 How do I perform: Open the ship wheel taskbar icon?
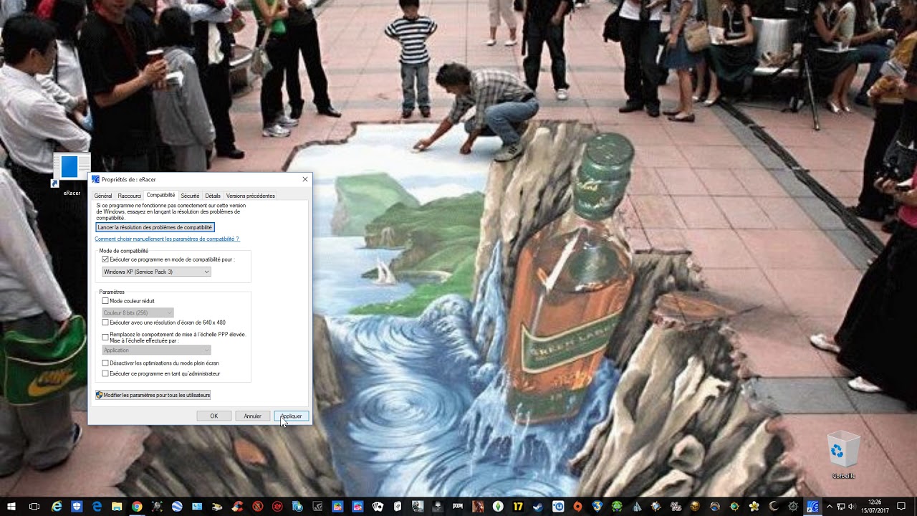(793, 507)
